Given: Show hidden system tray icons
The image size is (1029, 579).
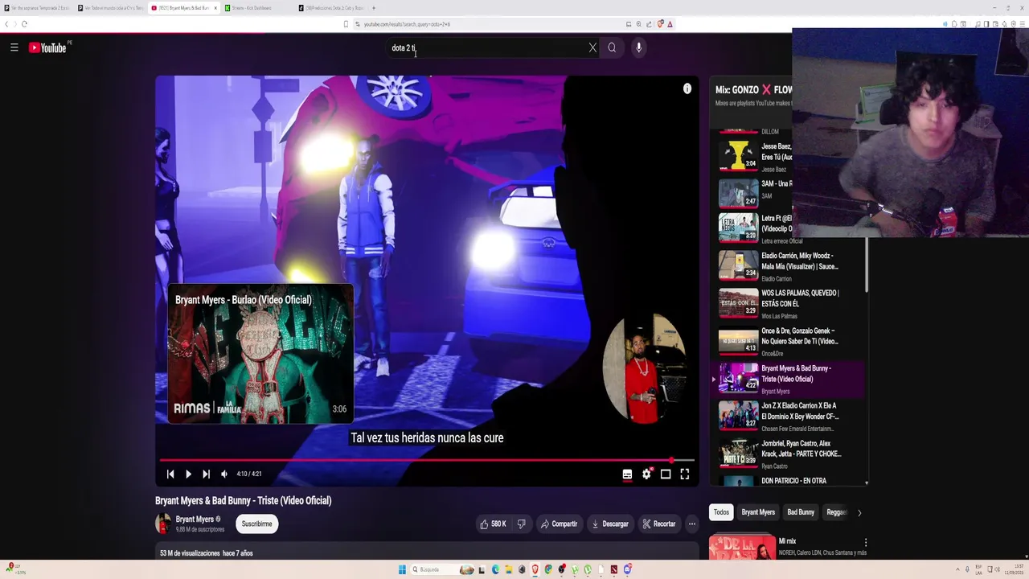Looking at the screenshot, I should click(957, 569).
